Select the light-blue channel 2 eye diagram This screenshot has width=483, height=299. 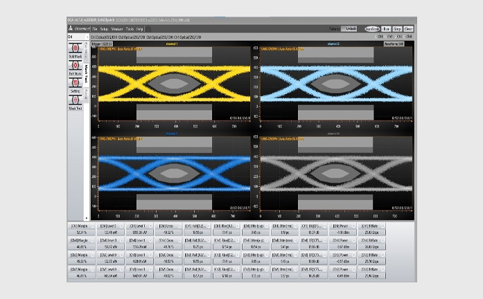(336, 84)
